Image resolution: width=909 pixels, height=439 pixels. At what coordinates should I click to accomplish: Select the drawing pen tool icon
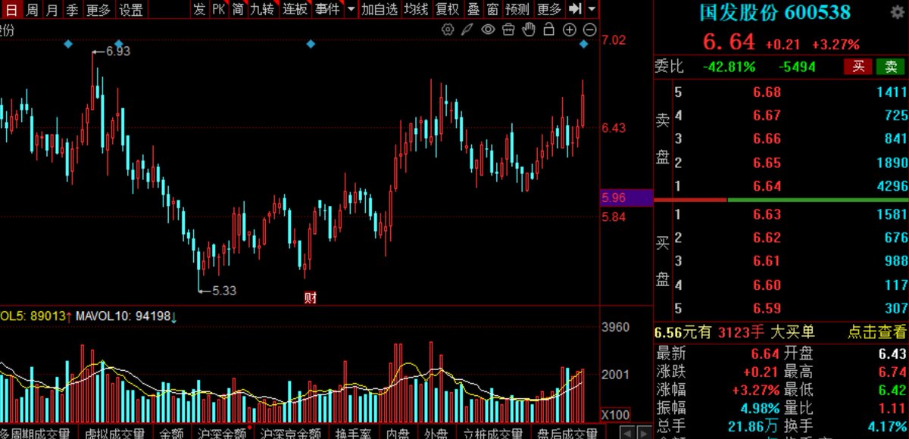pos(468,30)
